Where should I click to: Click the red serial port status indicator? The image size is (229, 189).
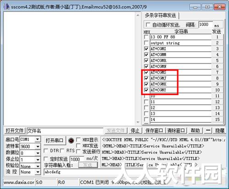pos(71,140)
